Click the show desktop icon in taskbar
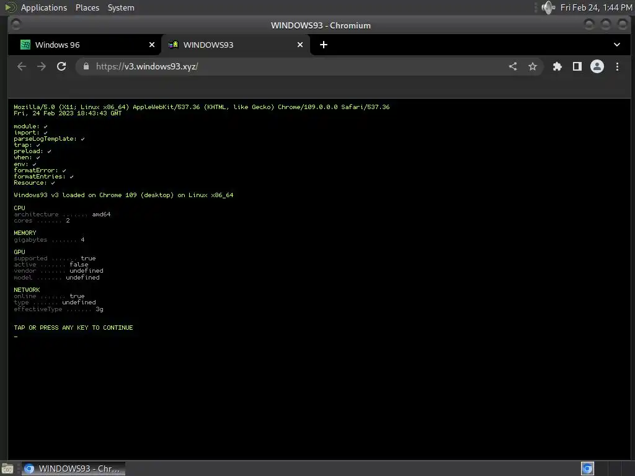Viewport: 635px width, 476px height. coord(7,469)
